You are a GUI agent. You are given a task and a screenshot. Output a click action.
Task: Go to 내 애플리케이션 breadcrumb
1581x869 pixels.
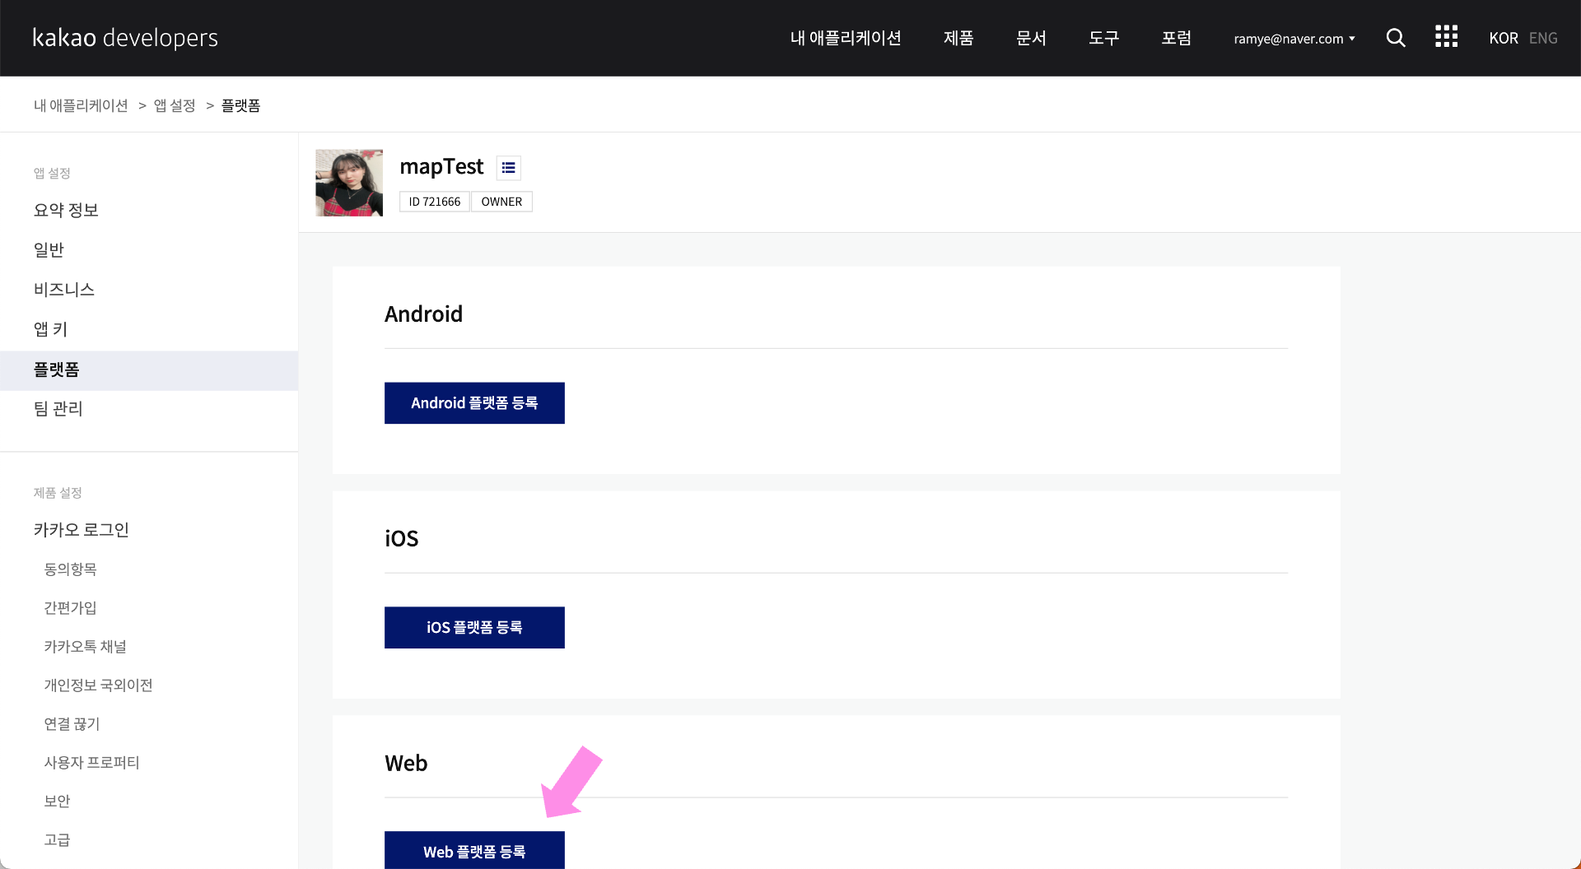pos(81,105)
